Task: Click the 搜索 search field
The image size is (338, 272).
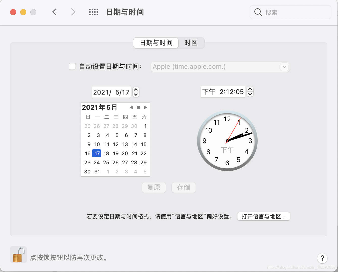Action: tap(291, 12)
